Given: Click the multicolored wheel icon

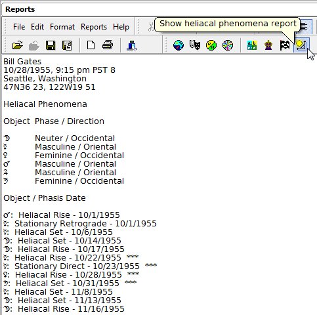Looking at the screenshot, I should click(228, 45).
